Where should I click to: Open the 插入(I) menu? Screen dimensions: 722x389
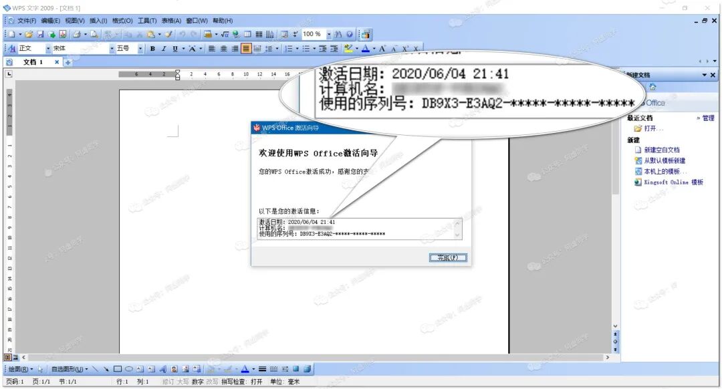pos(98,21)
